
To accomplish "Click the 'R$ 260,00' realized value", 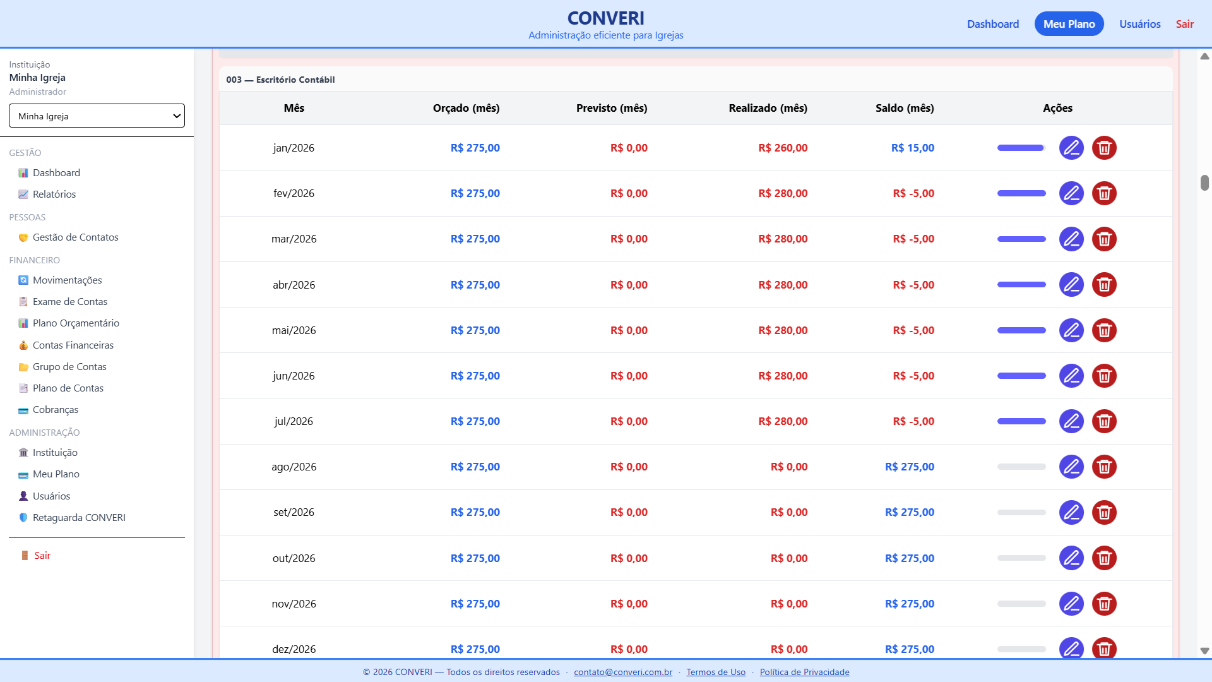I will coord(783,148).
